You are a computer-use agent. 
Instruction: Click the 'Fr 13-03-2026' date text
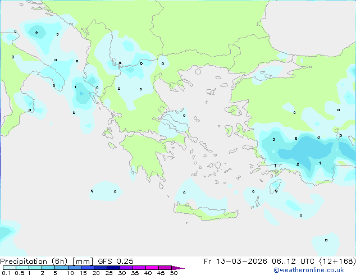coord(235,262)
